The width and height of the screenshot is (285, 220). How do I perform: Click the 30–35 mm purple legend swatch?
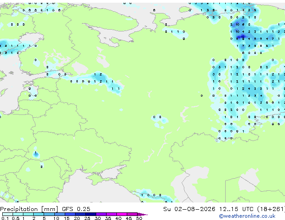tap(101, 214)
